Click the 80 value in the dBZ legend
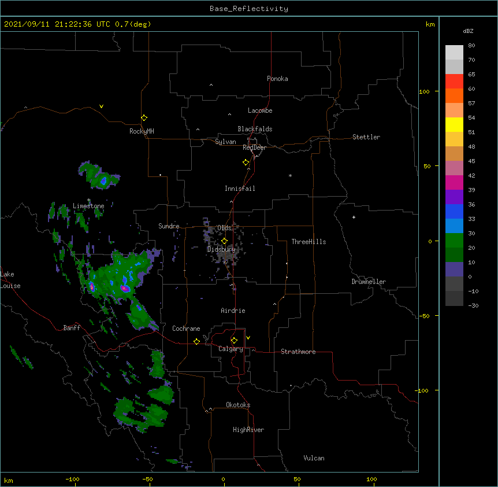This screenshot has width=498, height=487. [x=471, y=46]
